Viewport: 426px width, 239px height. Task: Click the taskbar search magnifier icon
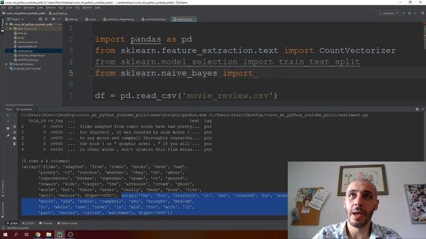click(16, 234)
